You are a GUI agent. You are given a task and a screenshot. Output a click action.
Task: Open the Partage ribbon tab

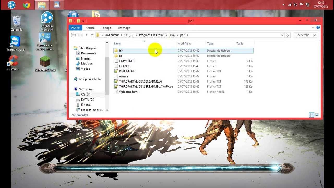106,28
